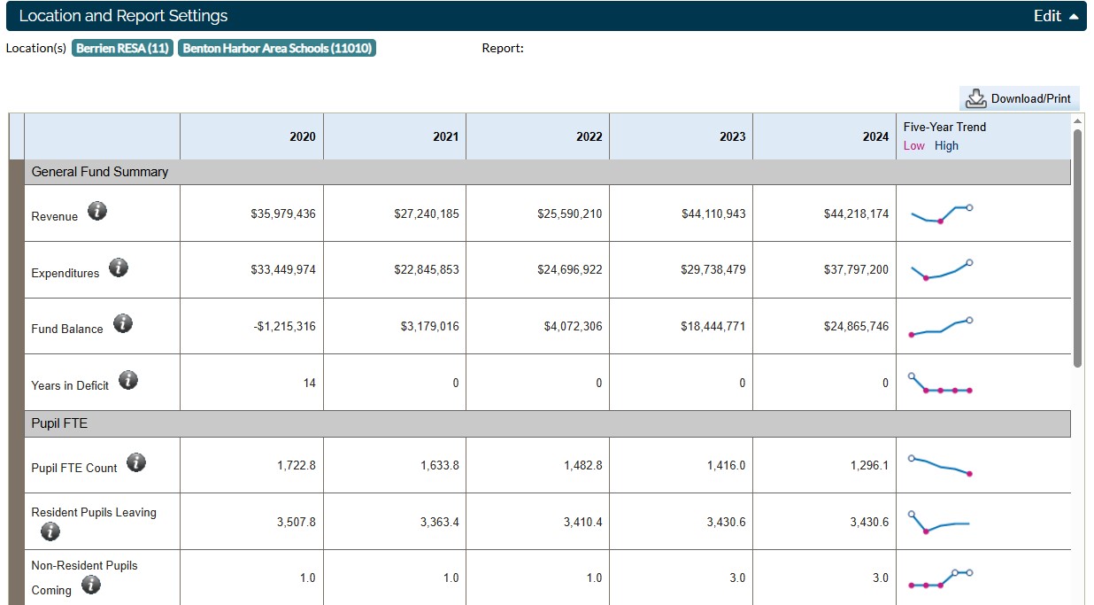The width and height of the screenshot is (1094, 605).
Task: Open the Resident Pupils Leaving info icon
Action: pyautogui.click(x=50, y=531)
